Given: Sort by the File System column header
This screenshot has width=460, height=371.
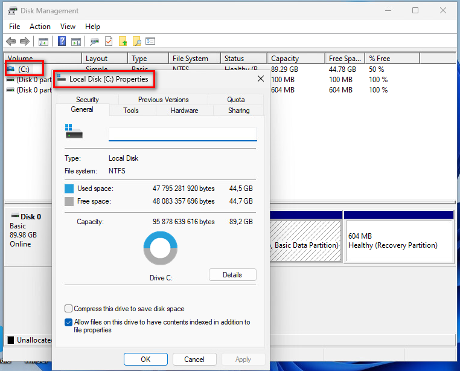Looking at the screenshot, I should [194, 59].
